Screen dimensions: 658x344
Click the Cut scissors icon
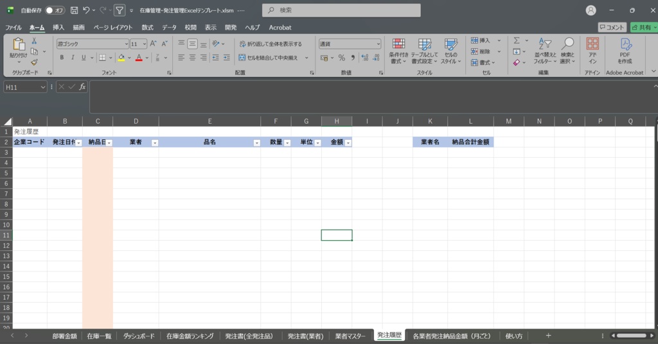coord(35,41)
